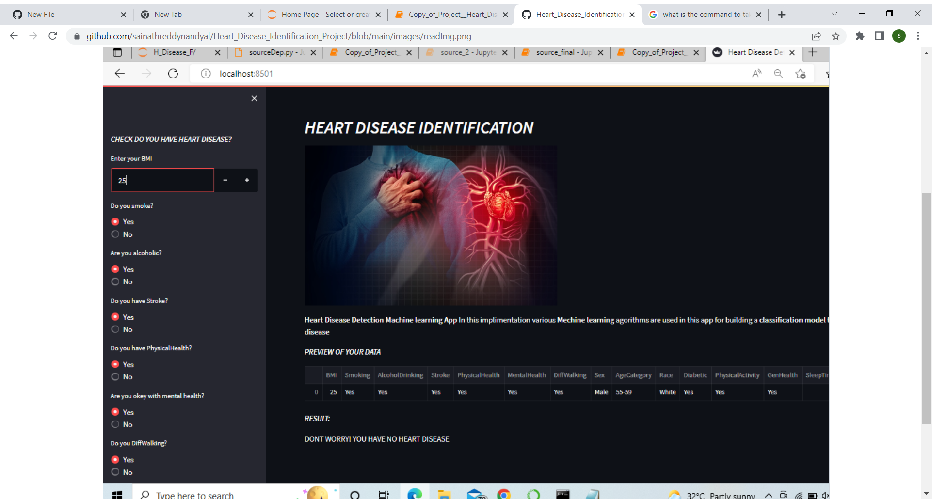
Task: Open the share icon in the address bar
Action: [817, 36]
